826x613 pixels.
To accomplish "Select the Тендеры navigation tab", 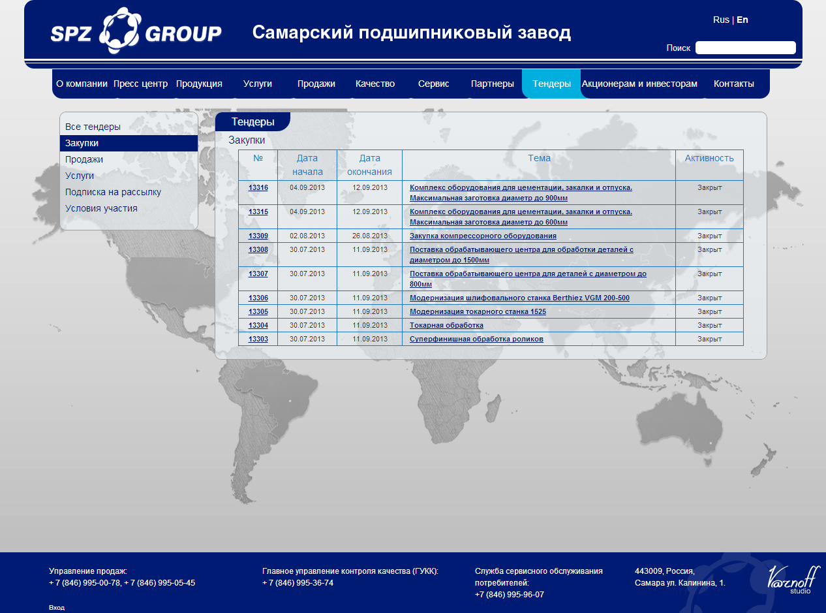I will pyautogui.click(x=551, y=84).
